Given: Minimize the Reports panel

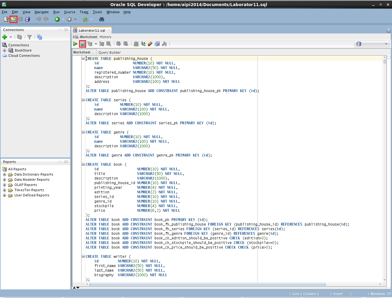Looking at the screenshot, I should (x=66, y=162).
